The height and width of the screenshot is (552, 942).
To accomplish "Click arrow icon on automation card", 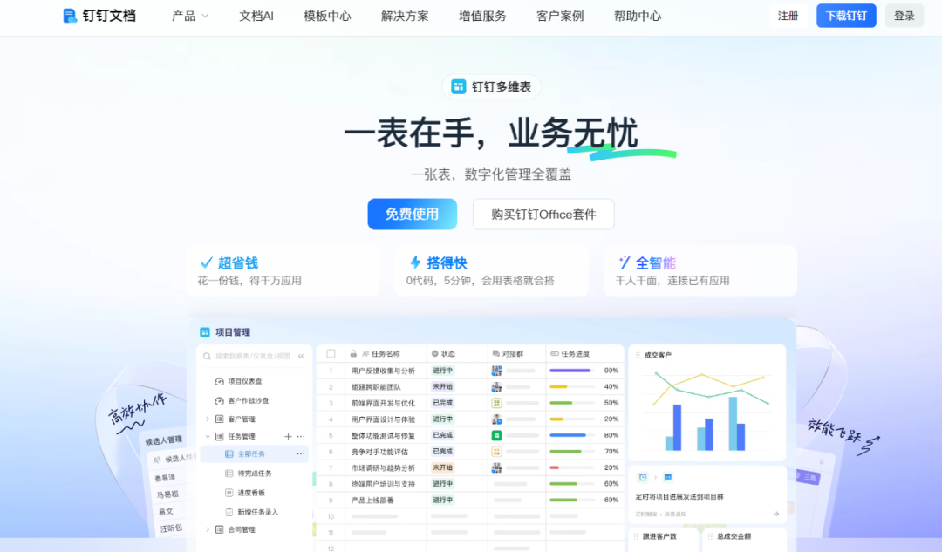I will tap(776, 515).
